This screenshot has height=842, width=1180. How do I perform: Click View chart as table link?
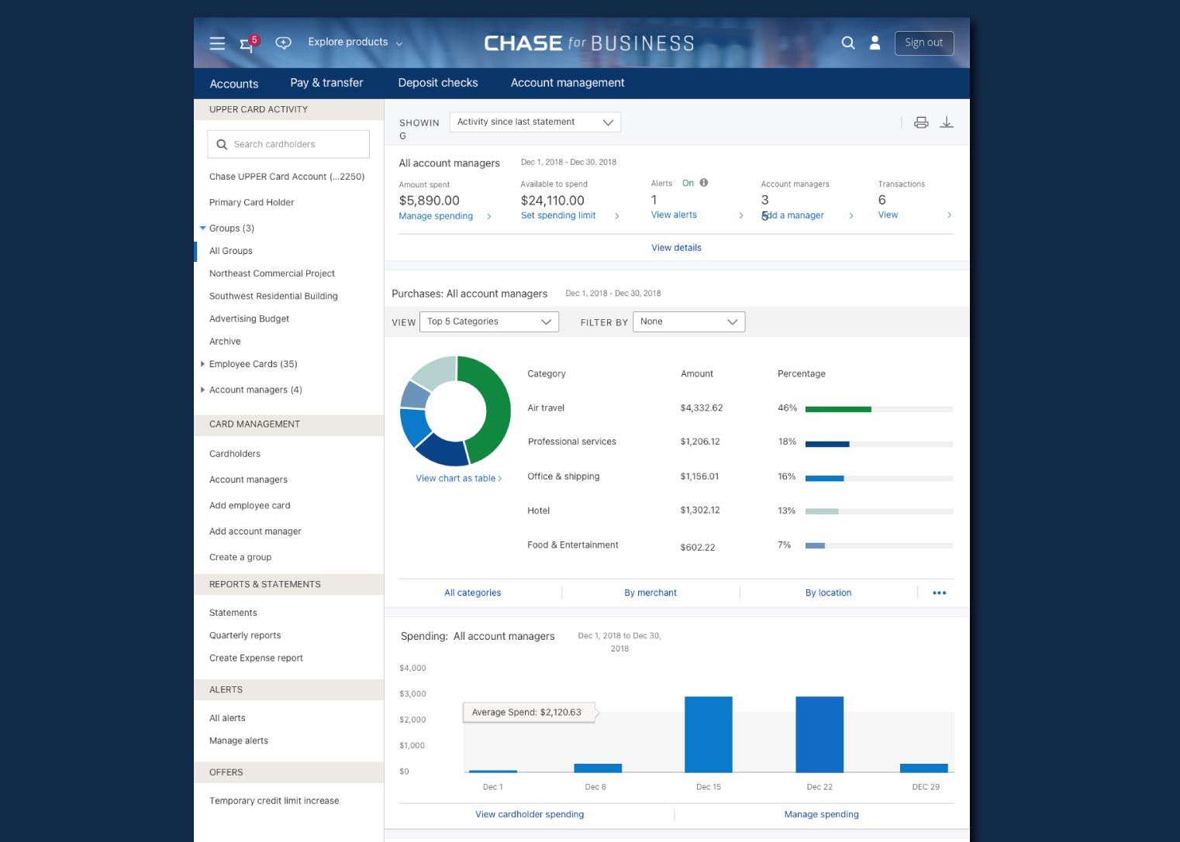pyautogui.click(x=458, y=479)
